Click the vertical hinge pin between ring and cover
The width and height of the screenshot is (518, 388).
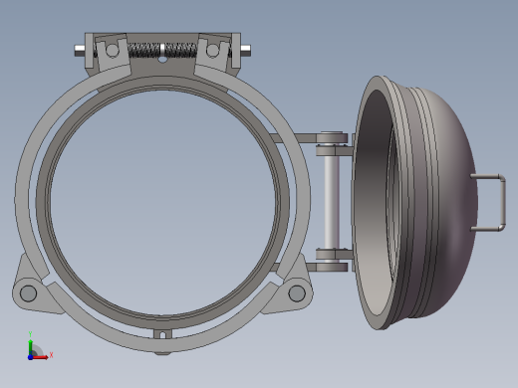[331, 202]
